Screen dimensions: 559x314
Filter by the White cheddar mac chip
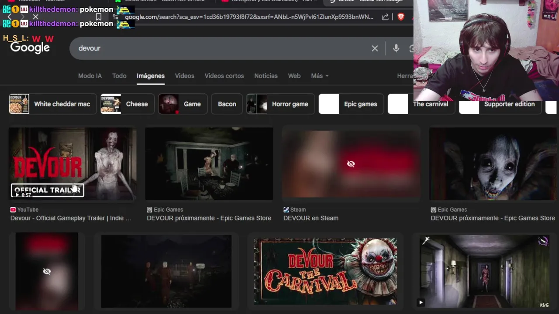coord(53,104)
